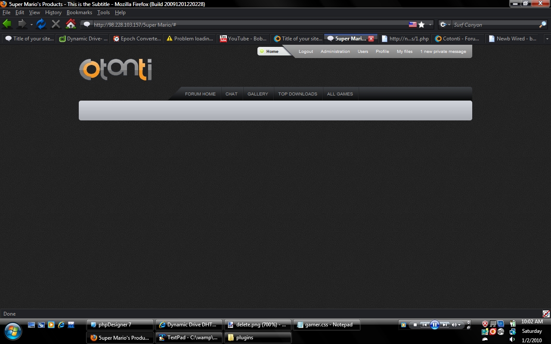Open the Bookmarks menu
The height and width of the screenshot is (344, 551).
(79, 12)
